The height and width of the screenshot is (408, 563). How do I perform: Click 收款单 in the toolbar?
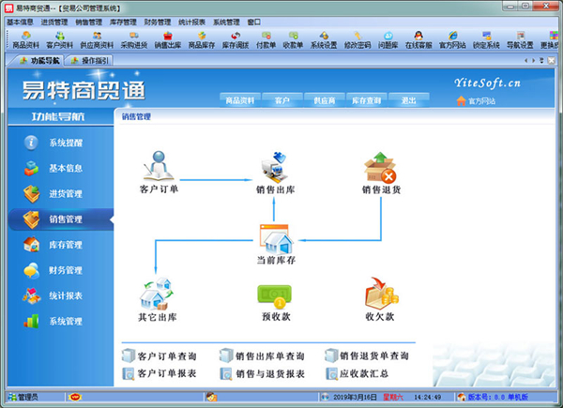293,39
